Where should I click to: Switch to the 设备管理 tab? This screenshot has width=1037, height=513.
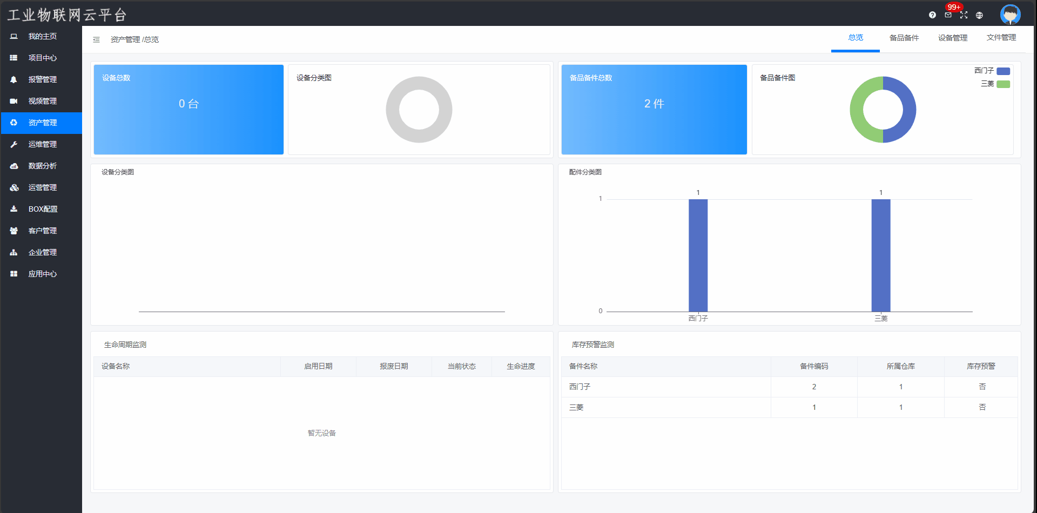point(952,38)
